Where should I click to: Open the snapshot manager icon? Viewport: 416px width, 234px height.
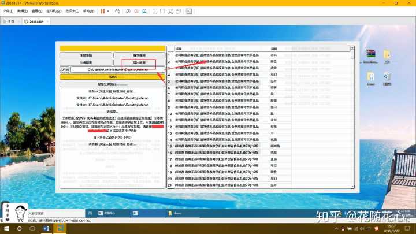tap(143, 11)
